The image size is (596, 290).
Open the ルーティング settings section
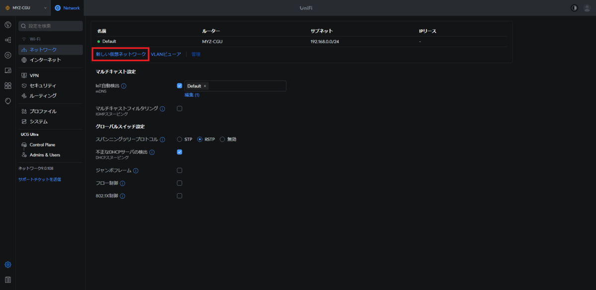click(x=51, y=96)
